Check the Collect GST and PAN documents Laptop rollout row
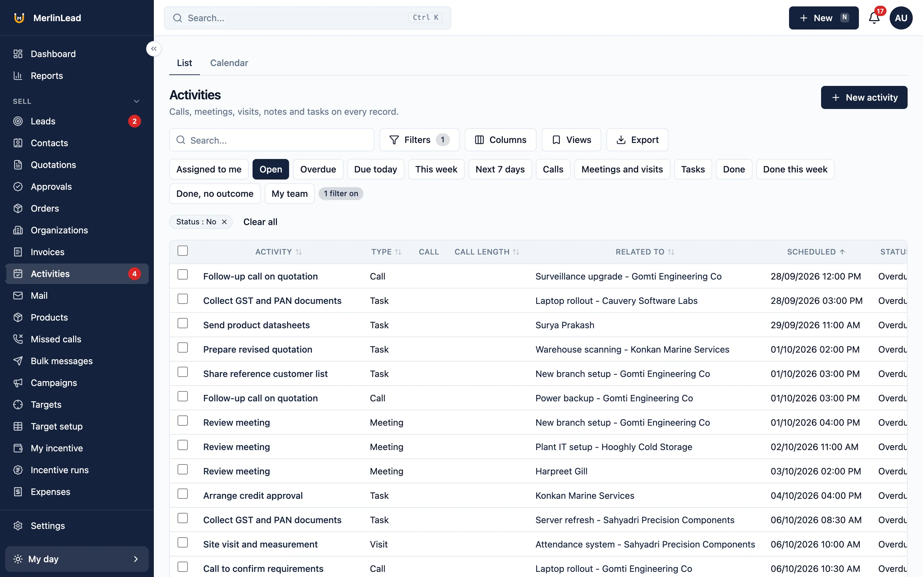This screenshot has width=923, height=577. (183, 299)
